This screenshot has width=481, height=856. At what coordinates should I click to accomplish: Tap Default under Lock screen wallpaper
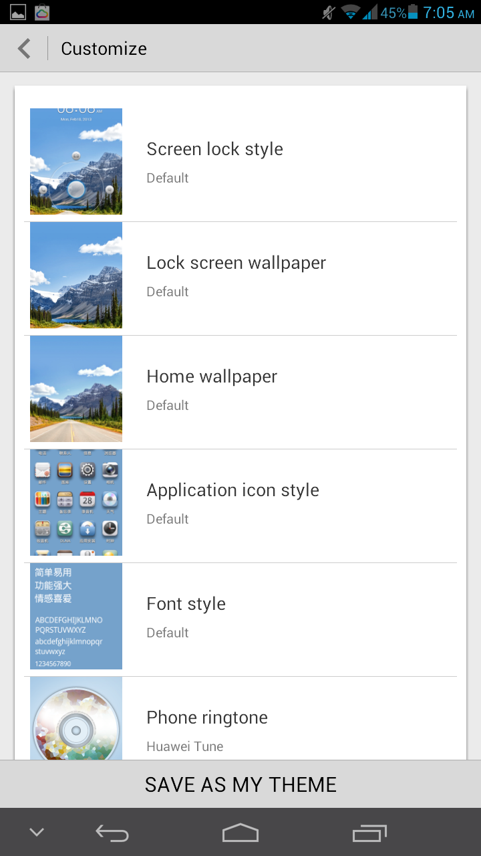[168, 292]
